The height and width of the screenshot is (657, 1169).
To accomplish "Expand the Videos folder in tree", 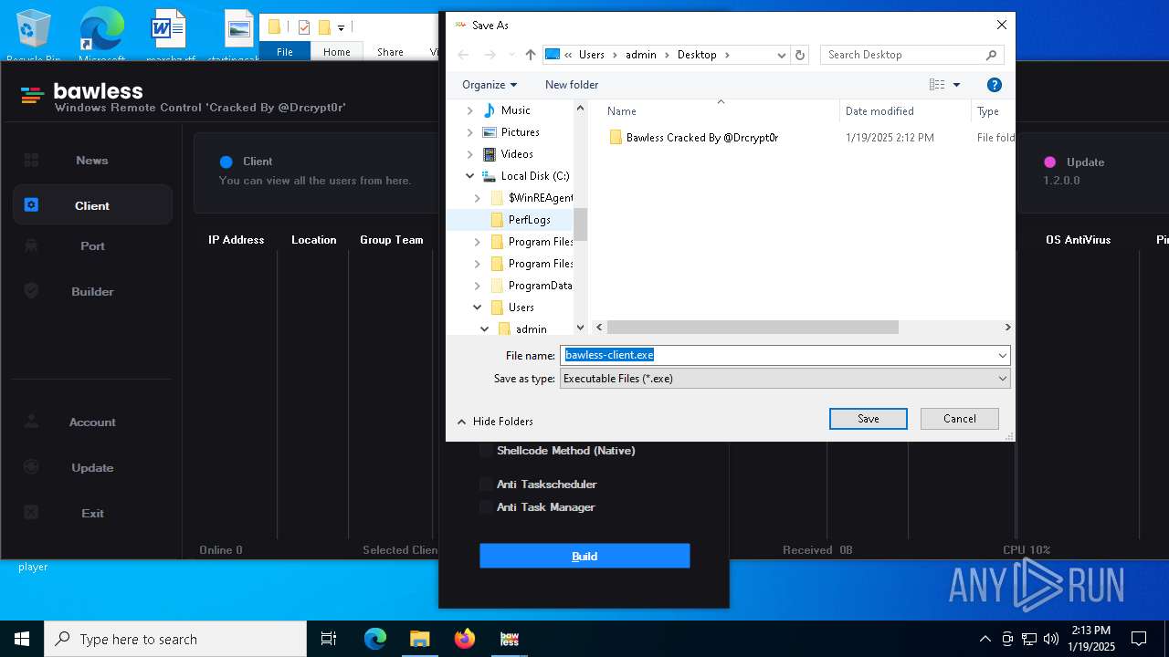I will [x=469, y=154].
